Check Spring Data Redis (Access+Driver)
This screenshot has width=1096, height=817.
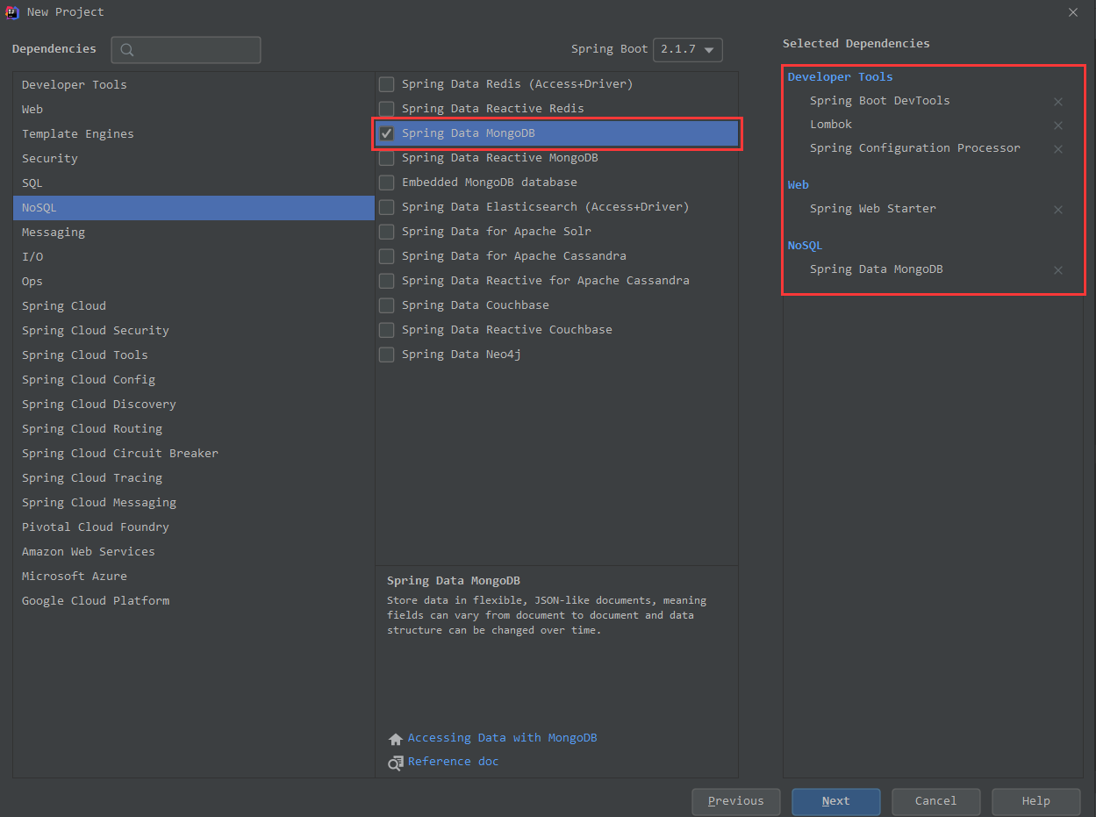[386, 84]
